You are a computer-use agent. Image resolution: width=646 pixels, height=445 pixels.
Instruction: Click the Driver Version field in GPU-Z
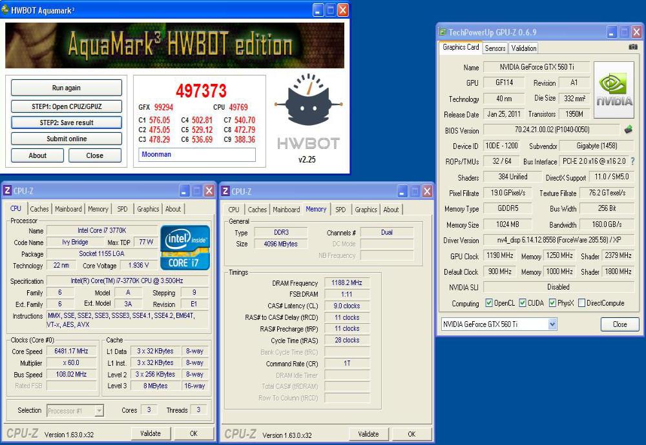pos(558,240)
